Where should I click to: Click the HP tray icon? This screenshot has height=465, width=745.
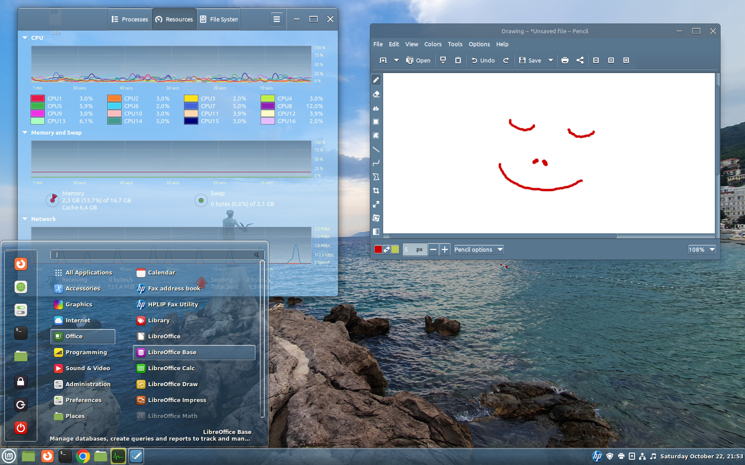597,456
